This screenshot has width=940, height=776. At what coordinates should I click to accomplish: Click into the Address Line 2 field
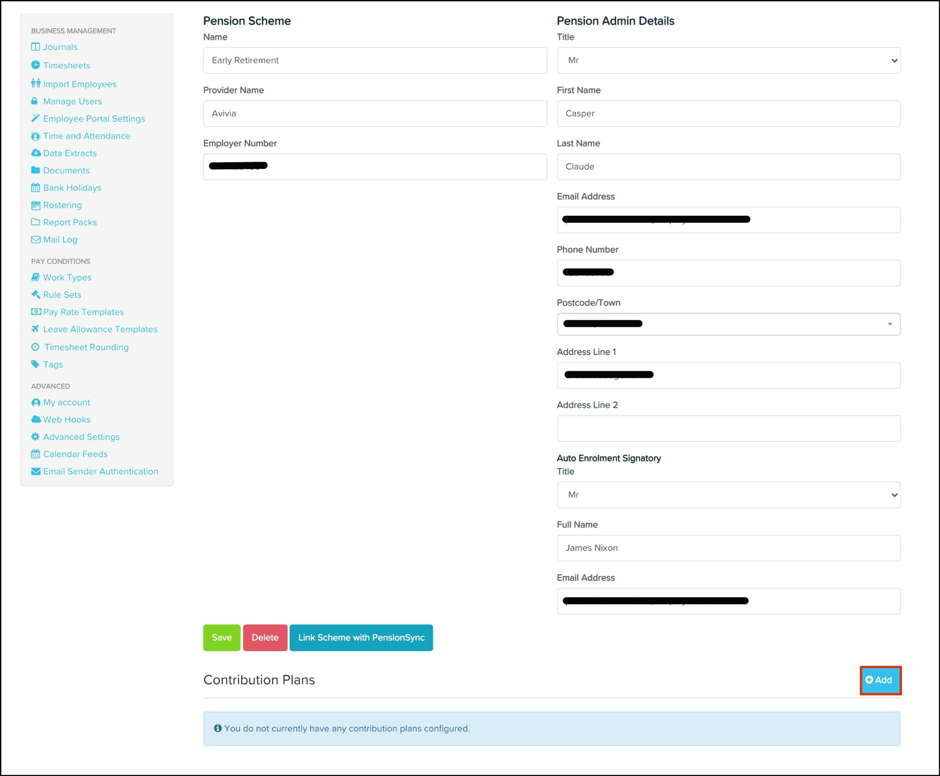point(728,429)
